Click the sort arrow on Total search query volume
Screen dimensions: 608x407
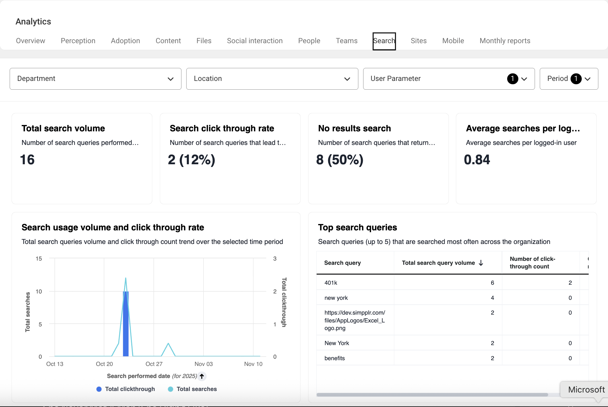(x=481, y=263)
